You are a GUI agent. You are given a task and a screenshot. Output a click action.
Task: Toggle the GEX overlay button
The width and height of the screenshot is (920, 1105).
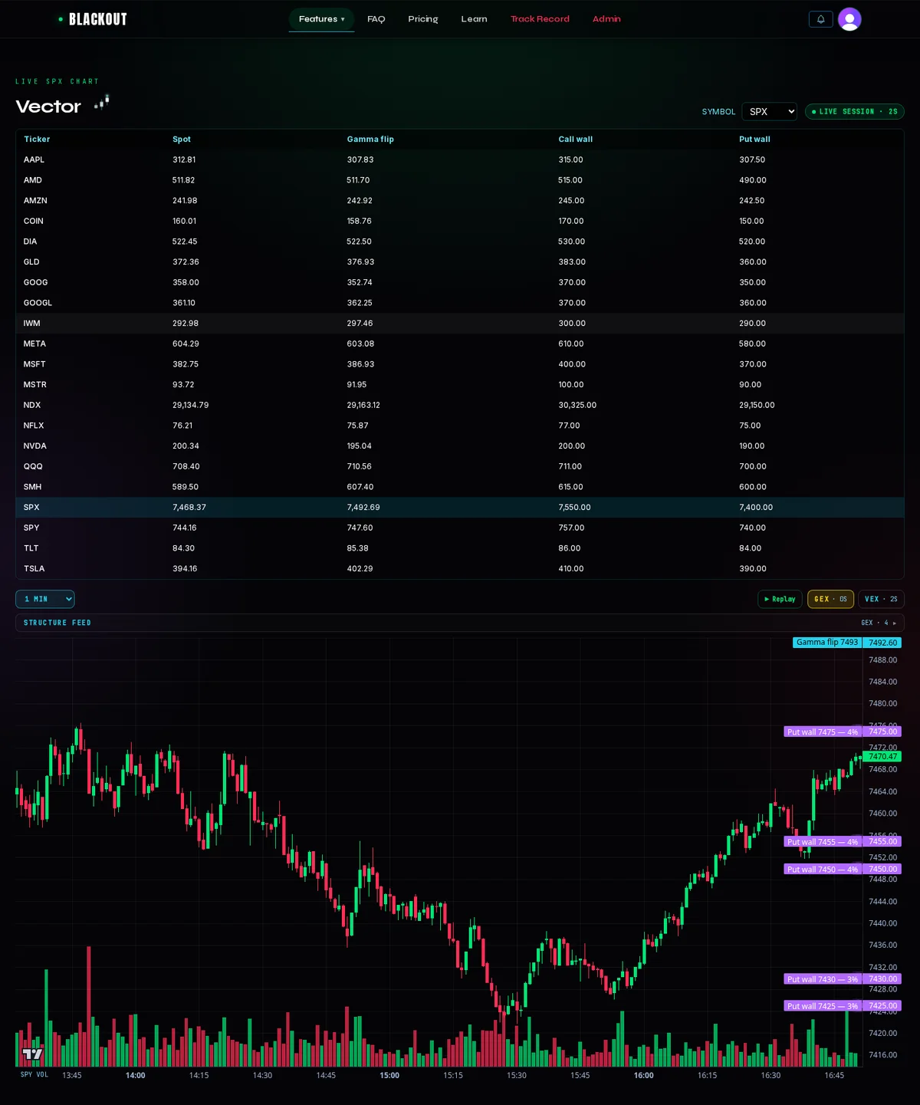[830, 599]
